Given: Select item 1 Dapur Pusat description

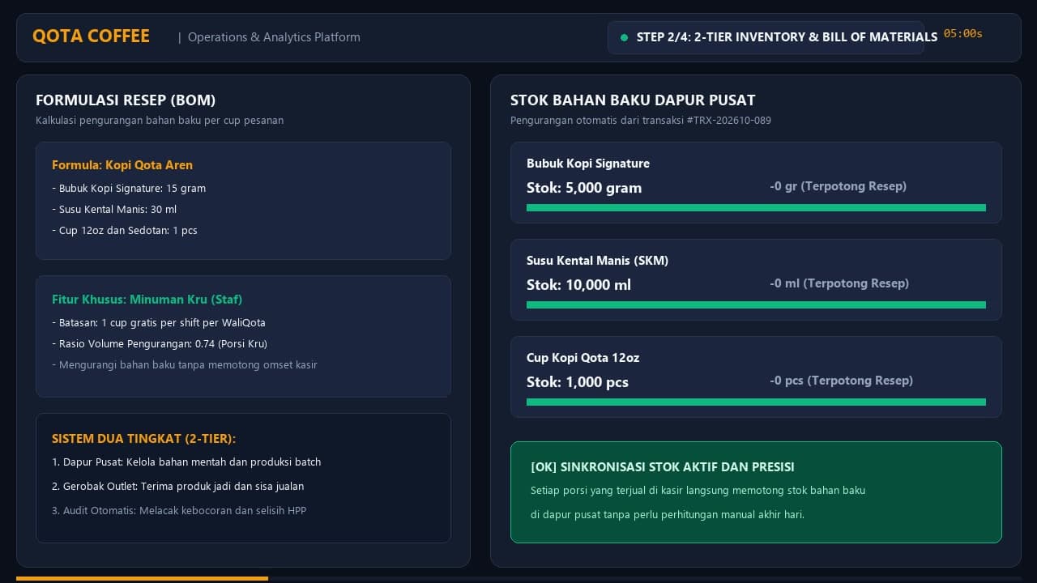Looking at the screenshot, I should coord(186,462).
